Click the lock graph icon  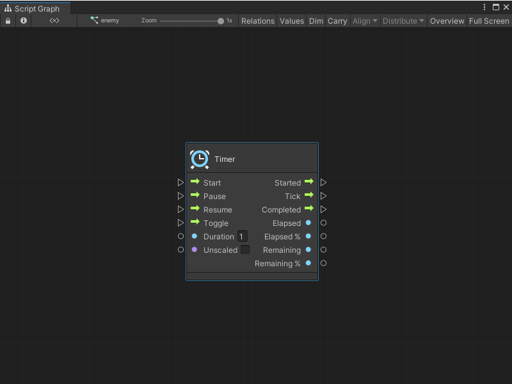pyautogui.click(x=8, y=20)
